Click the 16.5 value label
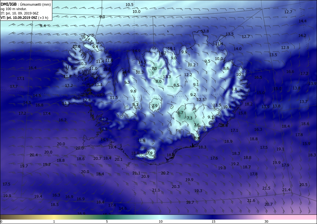This screenshot has width=317, height=224. click(258, 77)
